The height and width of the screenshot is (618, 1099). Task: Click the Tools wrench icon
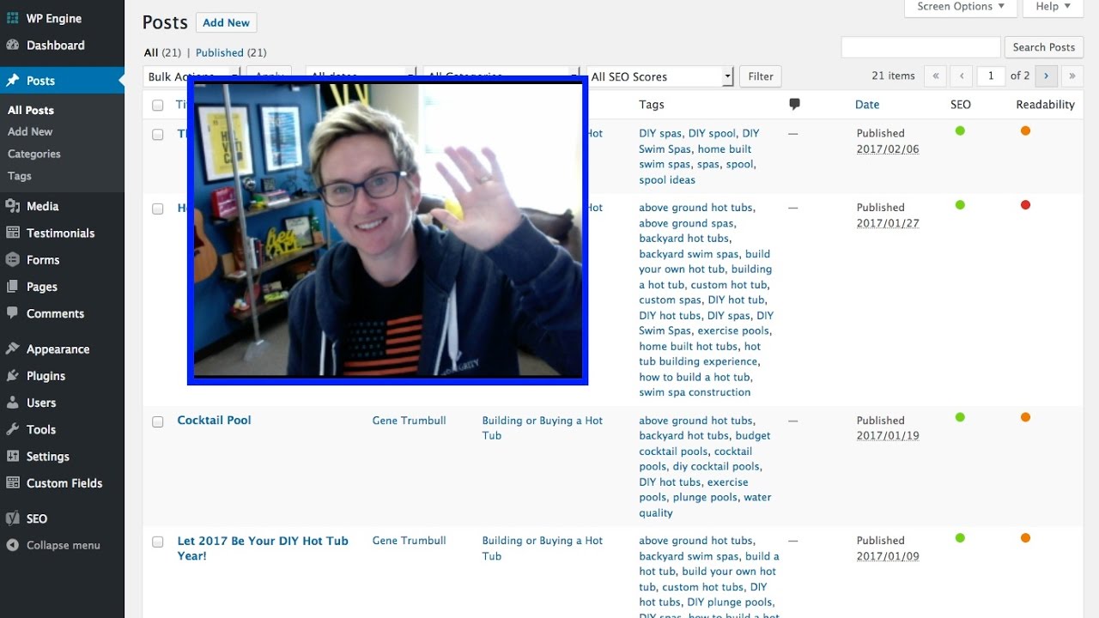(x=13, y=429)
